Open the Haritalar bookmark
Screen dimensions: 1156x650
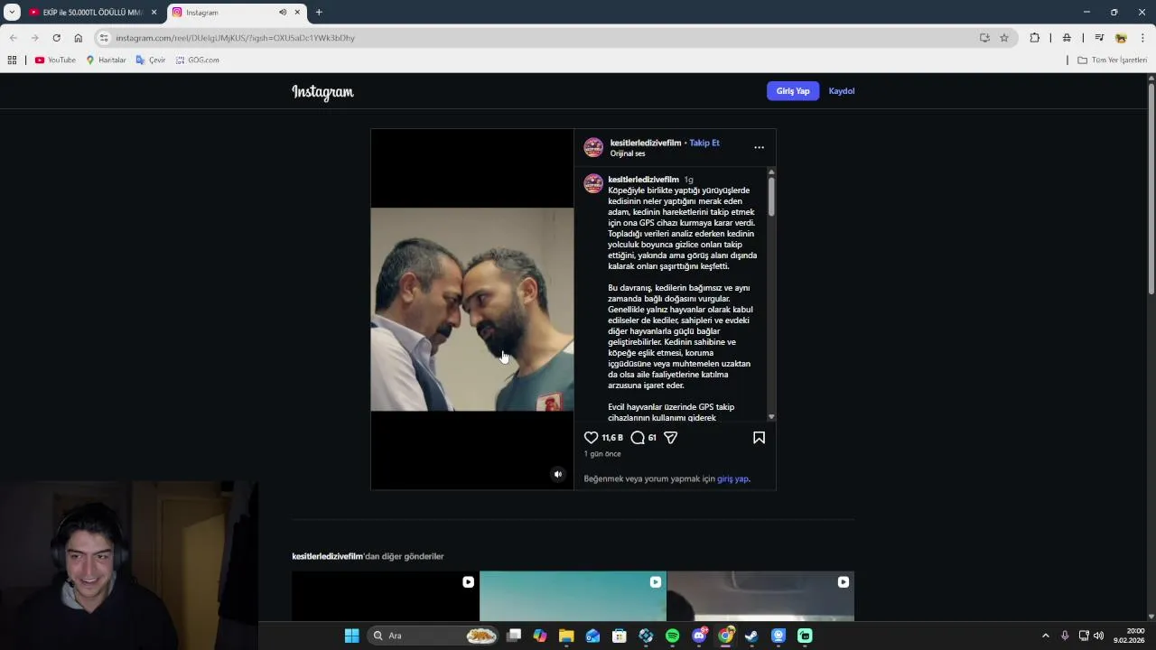coord(106,60)
